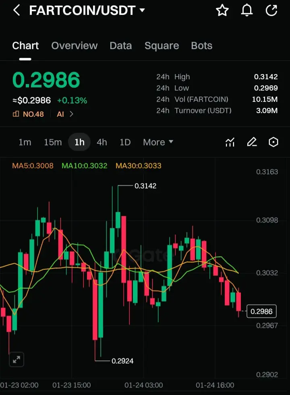Tap the 0.2902 price axis label
Screen dimensions: 290x395
pyautogui.click(x=267, y=374)
